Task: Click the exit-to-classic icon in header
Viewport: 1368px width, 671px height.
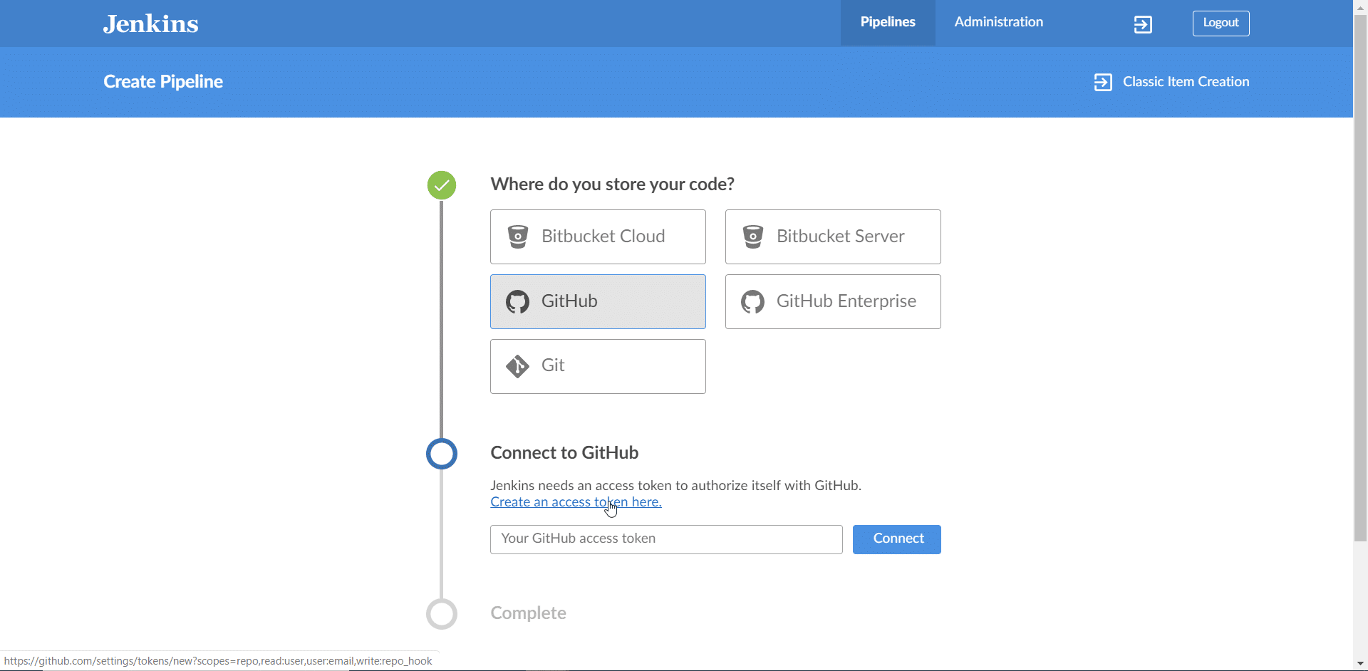Action: (x=1143, y=24)
